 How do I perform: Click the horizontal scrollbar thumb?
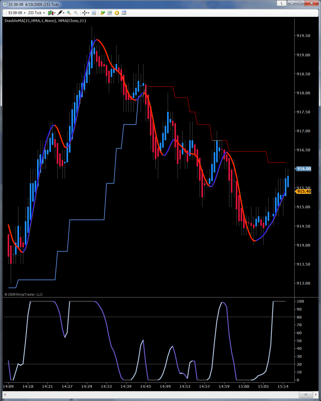click(306, 395)
